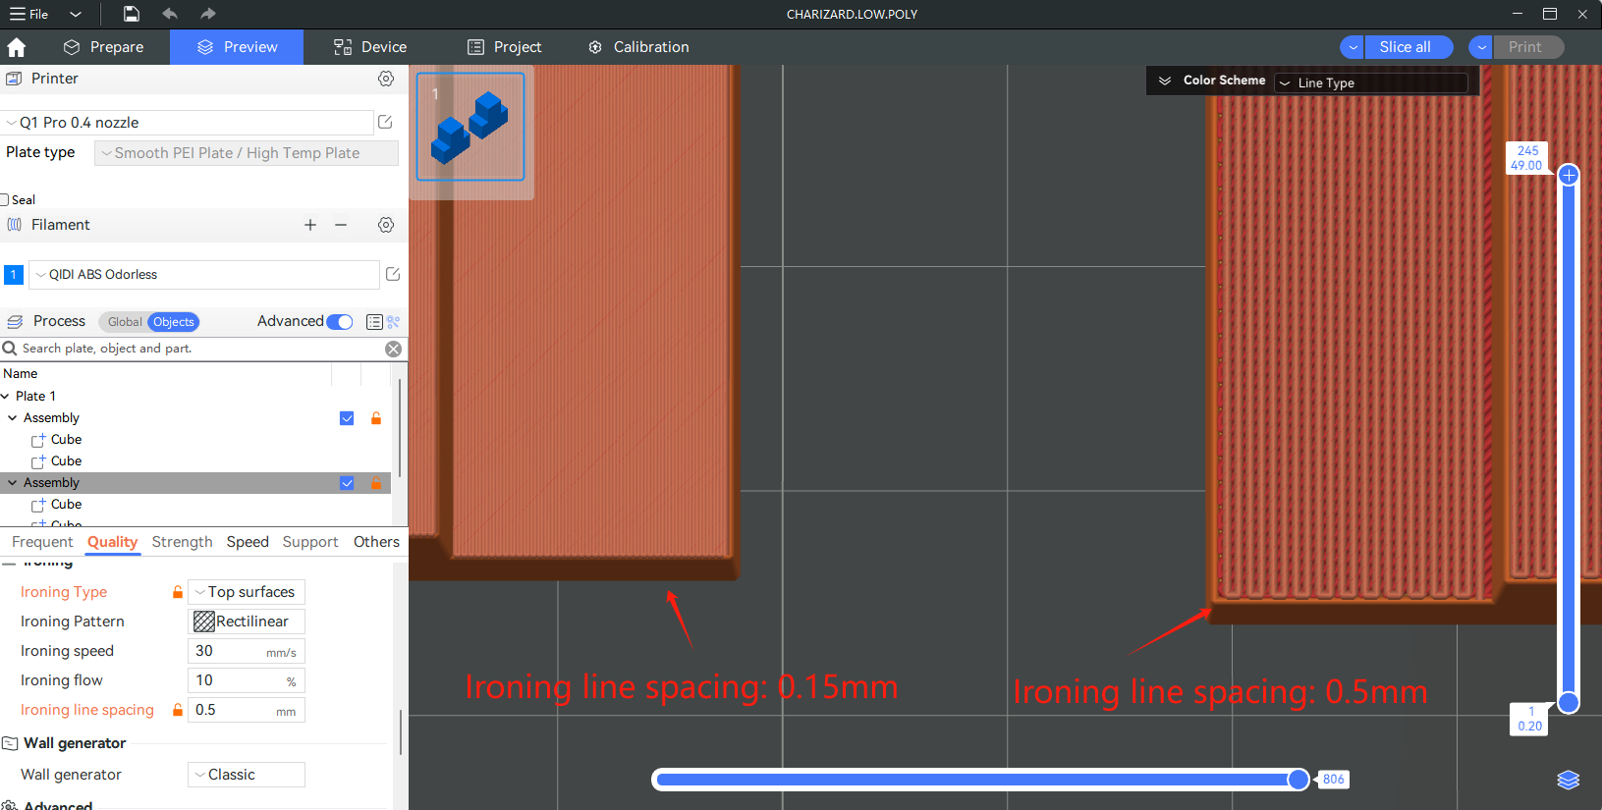Toggle the Seal checkbox
This screenshot has width=1602, height=810.
pos(4,199)
